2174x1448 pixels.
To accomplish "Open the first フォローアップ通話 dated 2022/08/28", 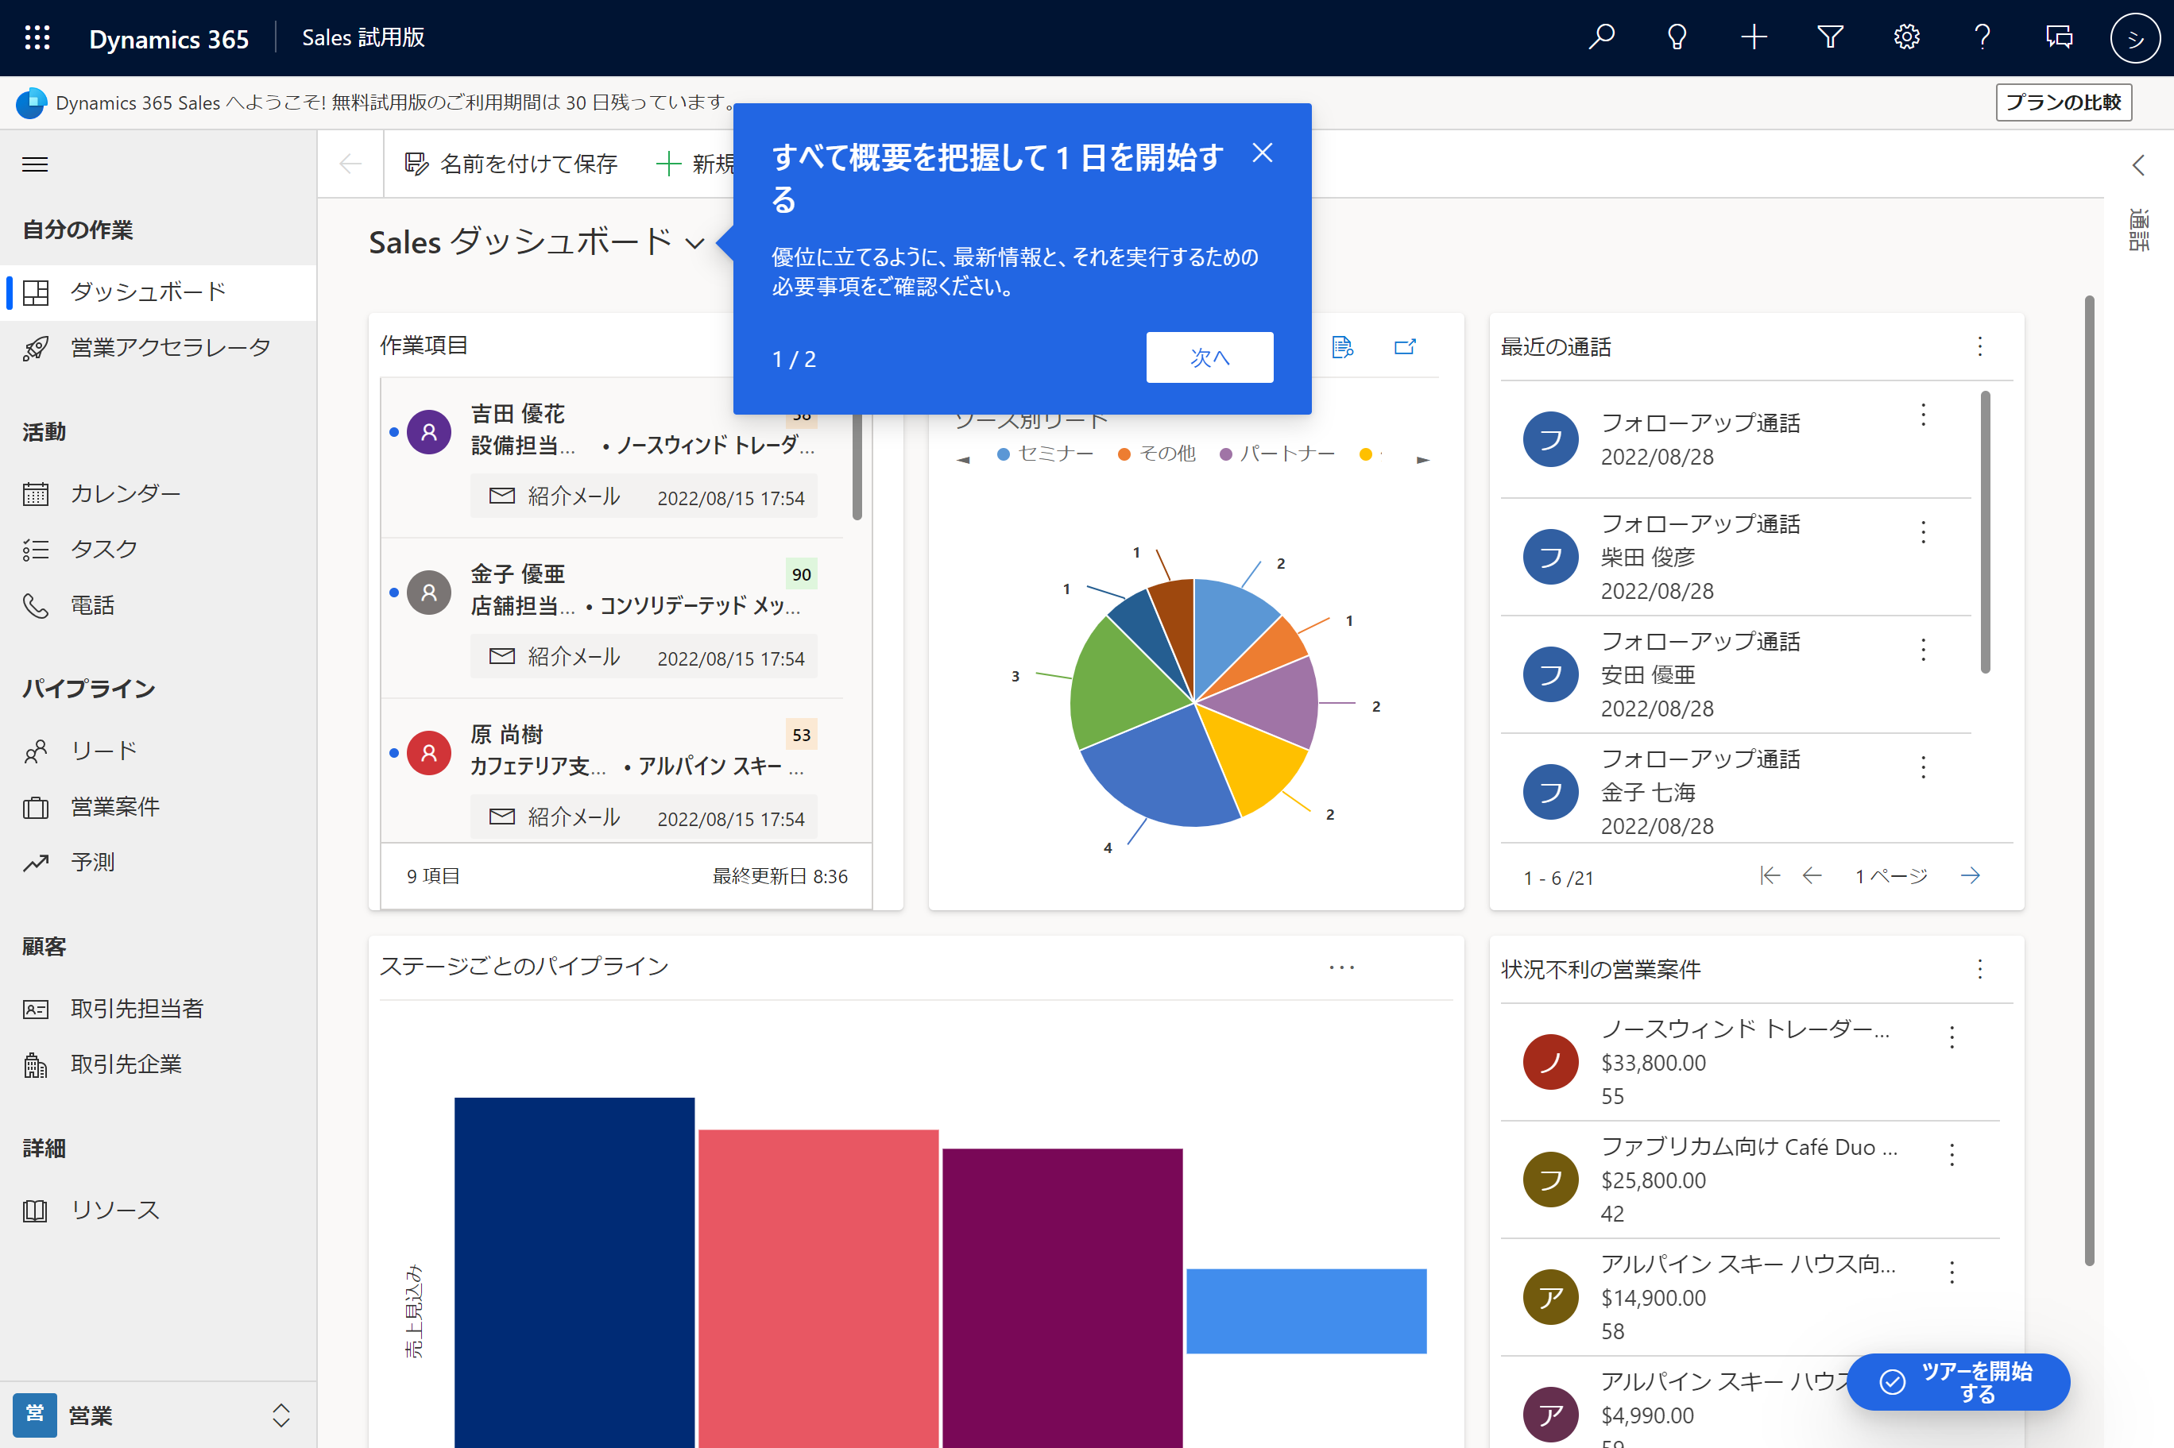I will tap(1736, 439).
